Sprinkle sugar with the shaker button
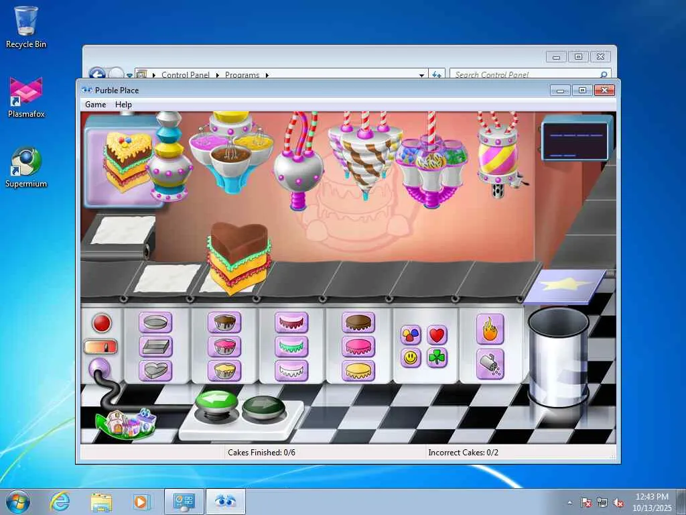This screenshot has height=515, width=686. pyautogui.click(x=490, y=364)
